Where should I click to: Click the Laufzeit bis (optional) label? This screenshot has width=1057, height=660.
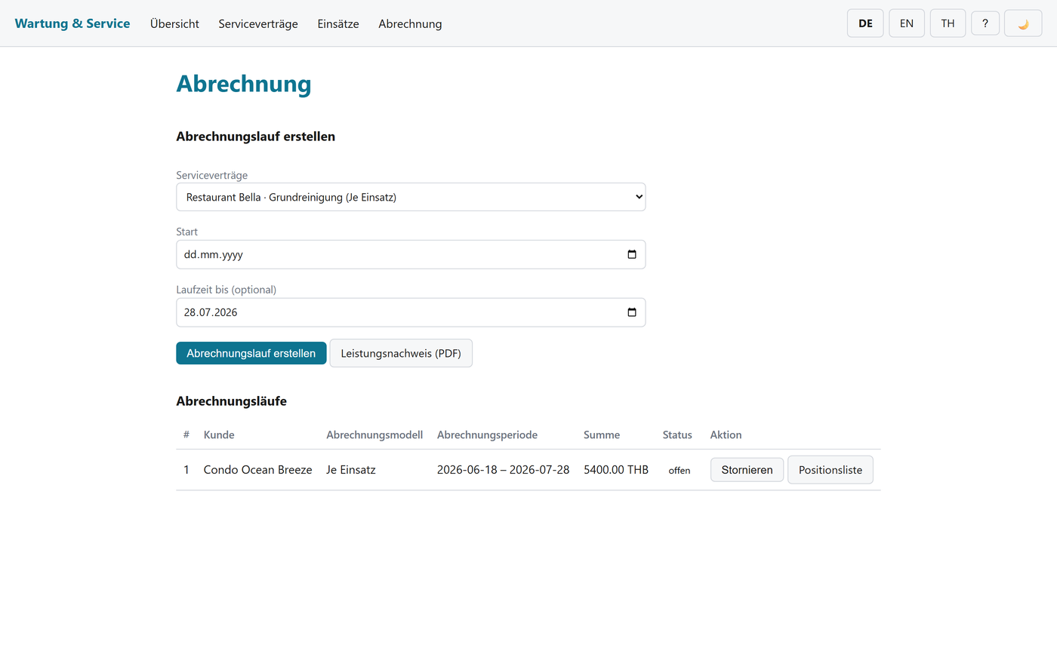point(226,290)
